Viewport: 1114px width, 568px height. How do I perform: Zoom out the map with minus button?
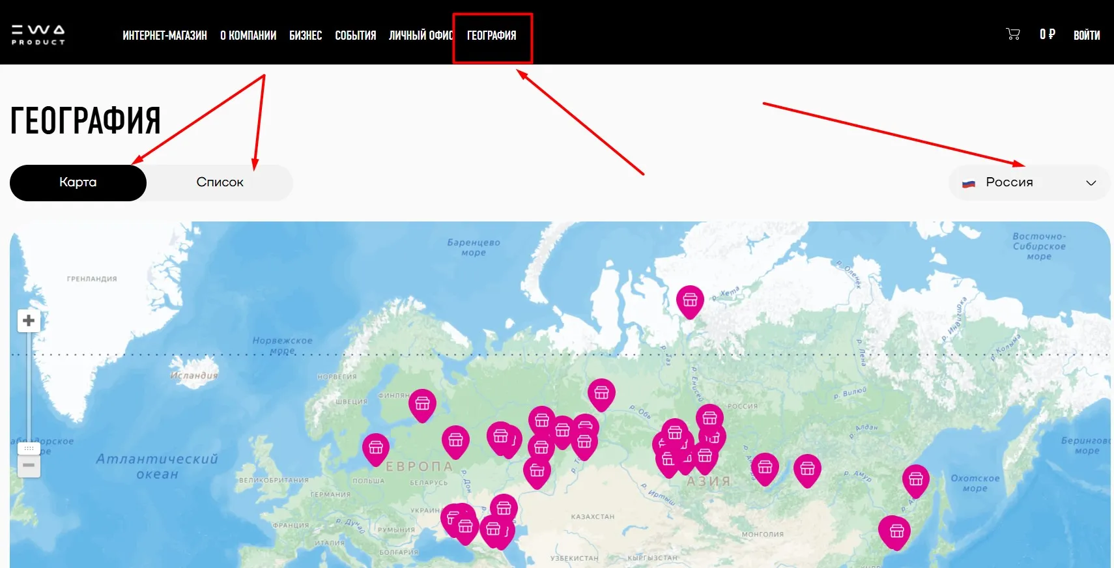tap(29, 465)
